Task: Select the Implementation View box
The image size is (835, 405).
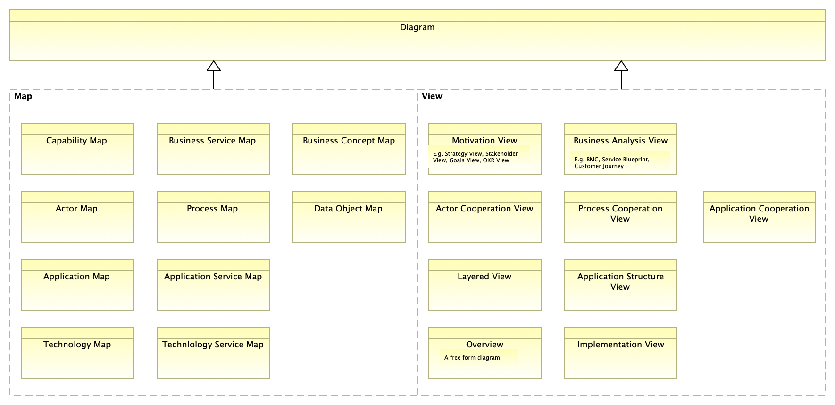Action: click(x=621, y=353)
